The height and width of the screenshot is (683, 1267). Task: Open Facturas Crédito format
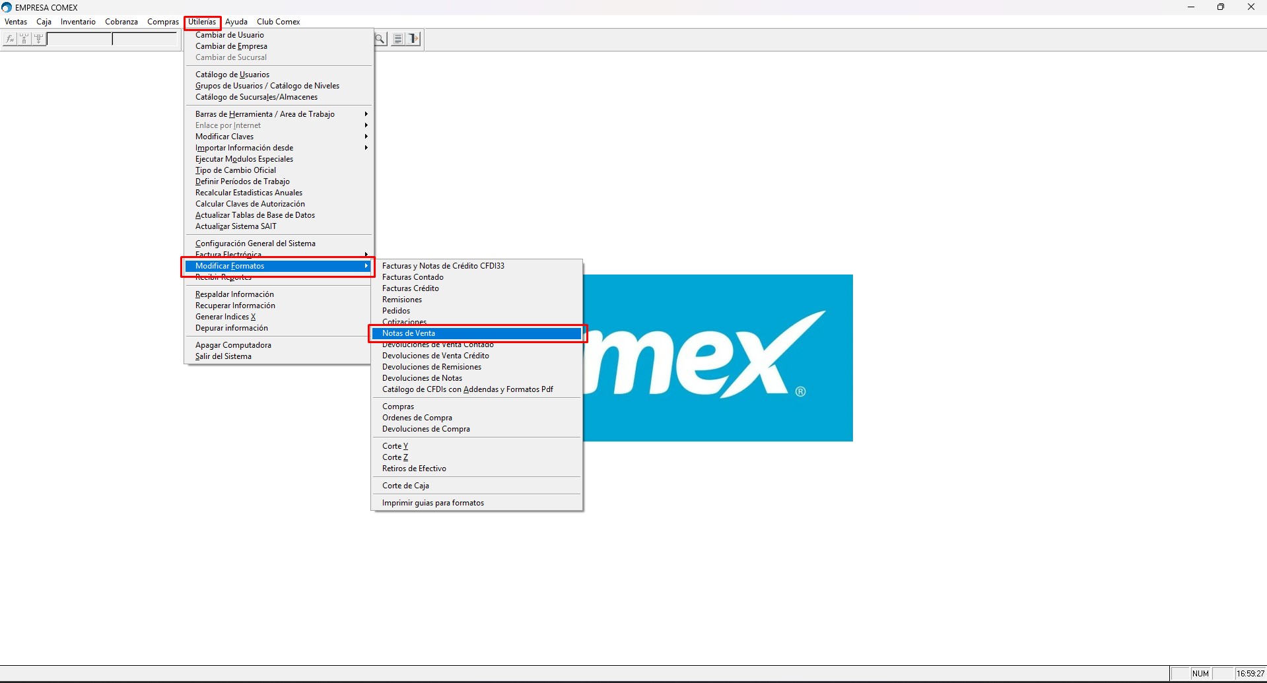point(477,288)
